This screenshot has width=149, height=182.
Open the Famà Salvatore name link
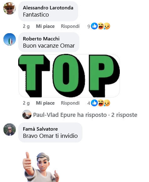40,129
